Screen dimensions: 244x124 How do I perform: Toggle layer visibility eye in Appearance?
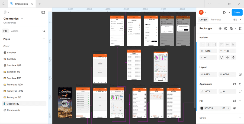pyautogui.click(x=234, y=84)
